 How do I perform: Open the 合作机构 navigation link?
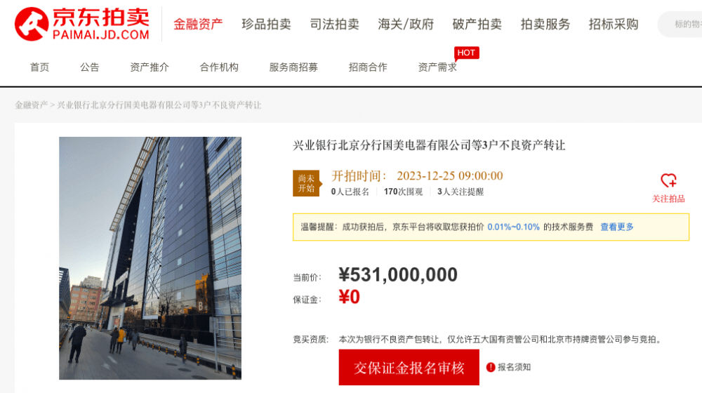click(219, 67)
